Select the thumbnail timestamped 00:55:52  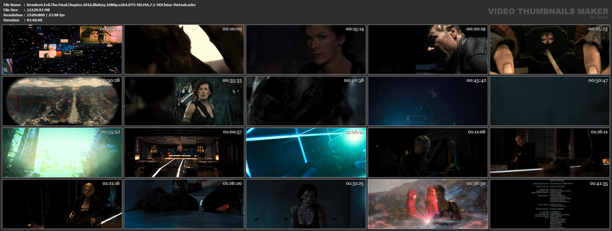62,152
